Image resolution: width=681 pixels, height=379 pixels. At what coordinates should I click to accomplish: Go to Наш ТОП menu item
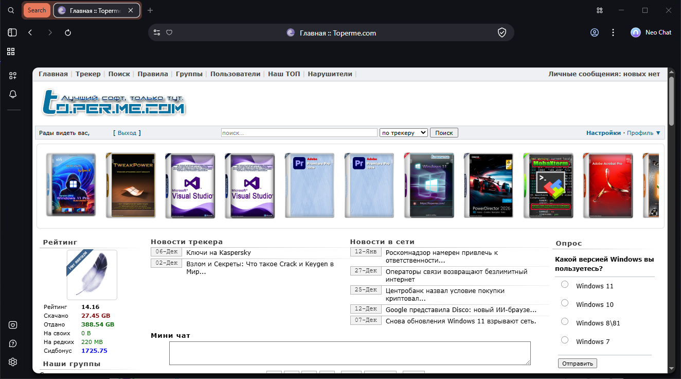(284, 74)
